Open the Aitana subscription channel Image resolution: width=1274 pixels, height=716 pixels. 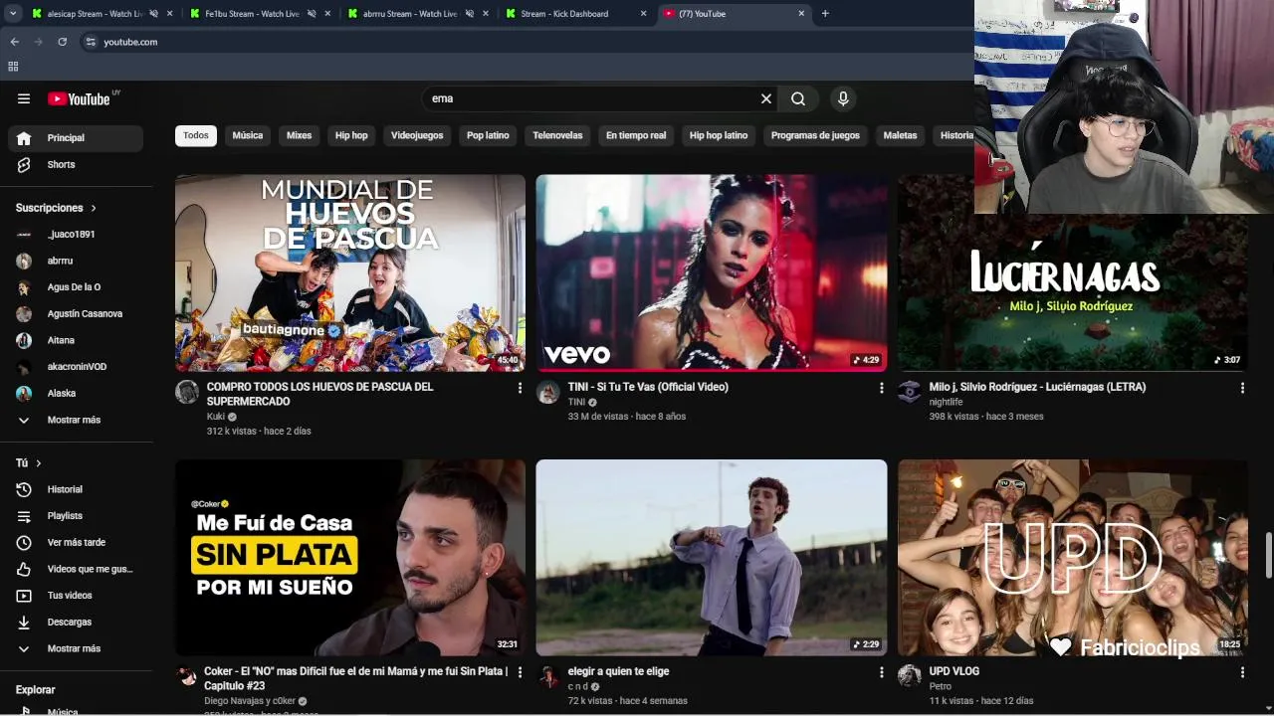(x=76, y=340)
